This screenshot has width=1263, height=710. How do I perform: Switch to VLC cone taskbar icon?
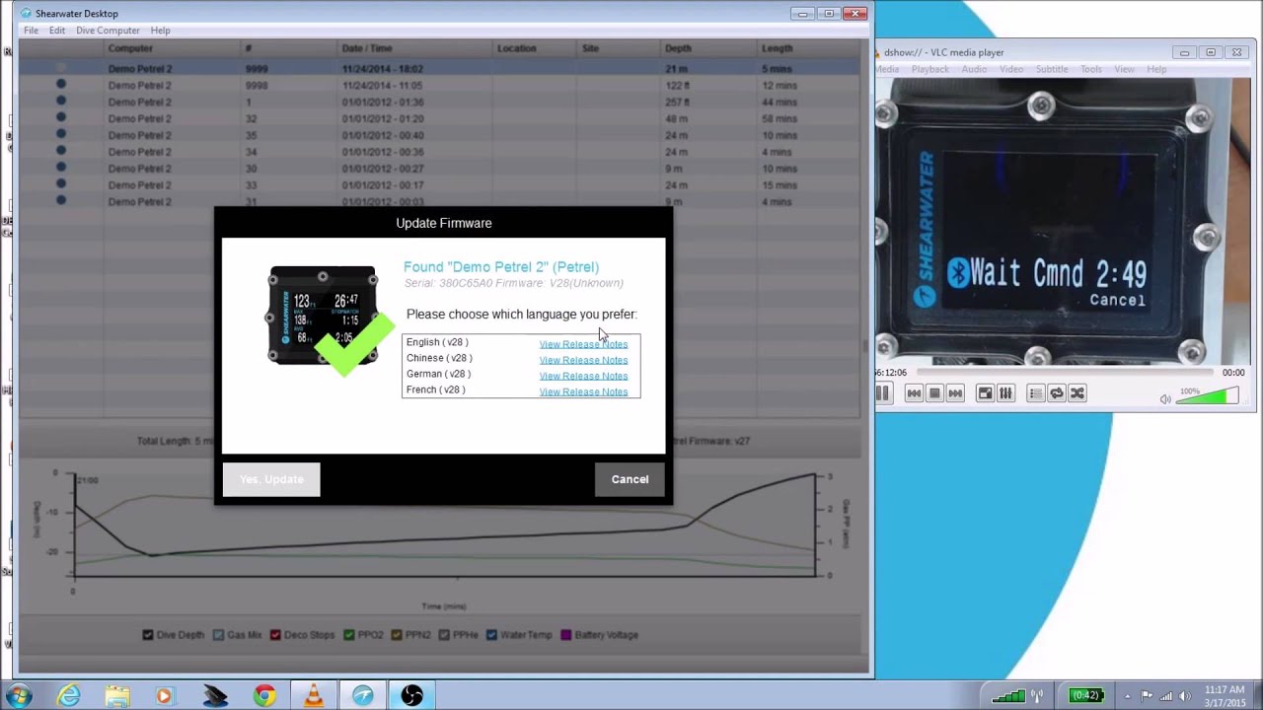coord(313,695)
